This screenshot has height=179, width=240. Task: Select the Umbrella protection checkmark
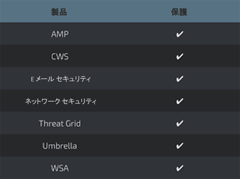coord(180,146)
